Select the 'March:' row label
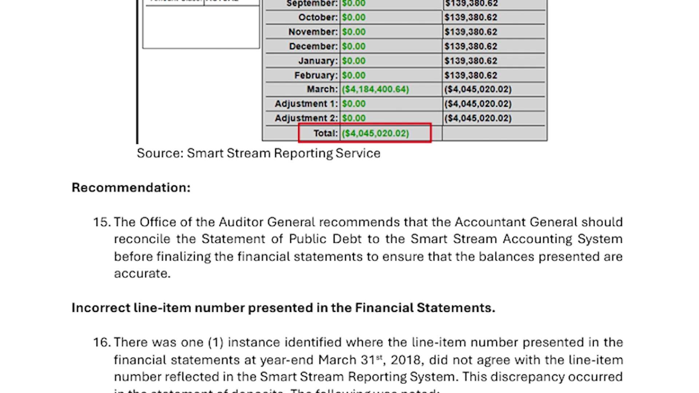699x393 pixels. 322,90
